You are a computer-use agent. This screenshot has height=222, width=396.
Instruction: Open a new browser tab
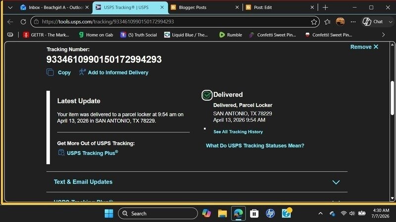[325, 7]
